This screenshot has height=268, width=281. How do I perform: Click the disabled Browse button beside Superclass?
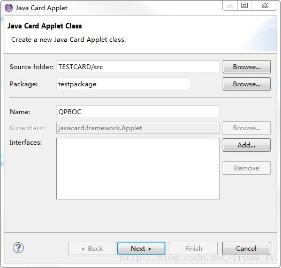pyautogui.click(x=247, y=128)
